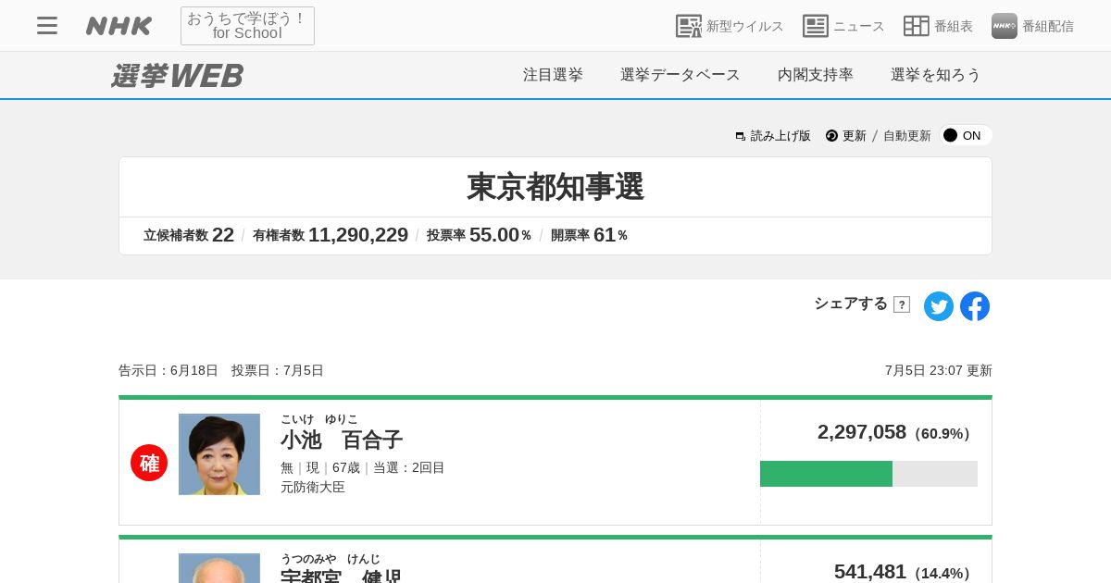Click the 新型ウイルス icon
Screen dimensions: 1111x583
tap(689, 26)
